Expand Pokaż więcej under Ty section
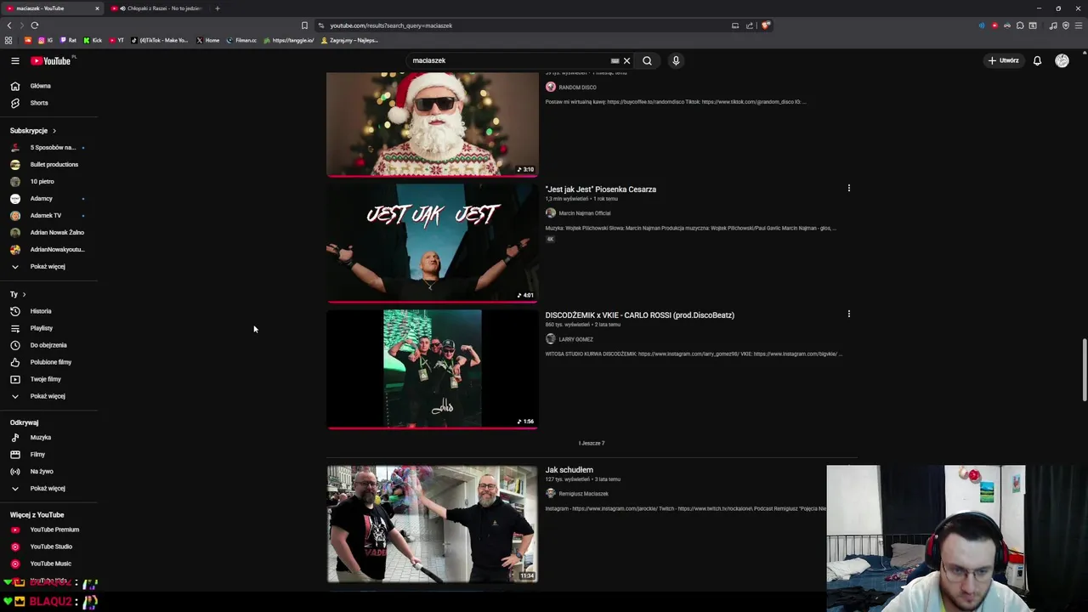The image size is (1088, 612). click(48, 396)
